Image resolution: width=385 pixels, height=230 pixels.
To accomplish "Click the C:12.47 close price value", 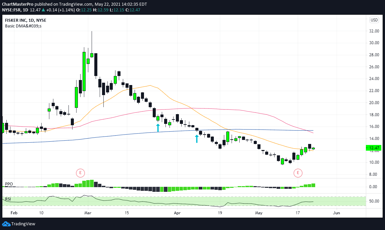I will [x=133, y=10].
